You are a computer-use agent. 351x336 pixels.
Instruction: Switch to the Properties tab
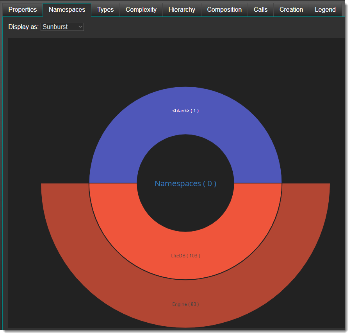[23, 10]
